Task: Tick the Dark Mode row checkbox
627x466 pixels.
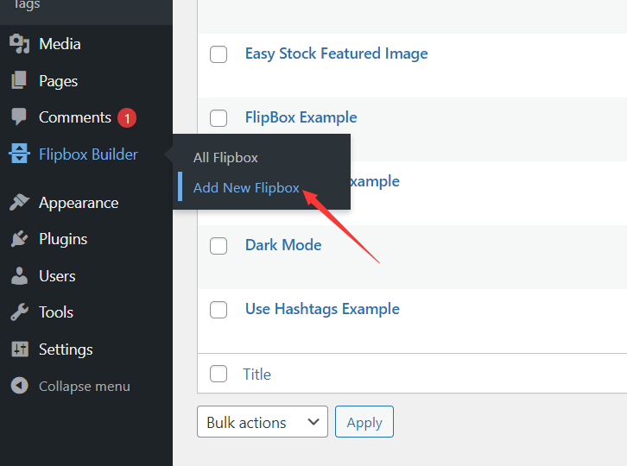Action: click(x=218, y=245)
